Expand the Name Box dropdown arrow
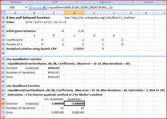The width and height of the screenshot is (167, 119). [x=26, y=8]
